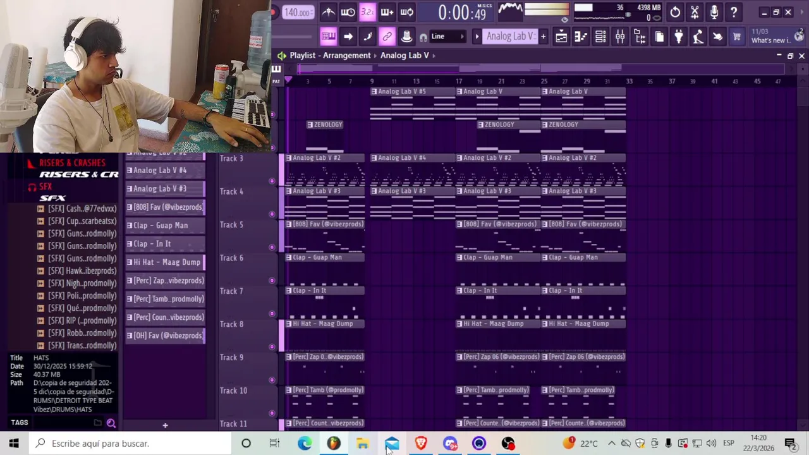This screenshot has height=455, width=809.
Task: Open the first ZENOLOGY clip menu icon
Action: (310, 125)
